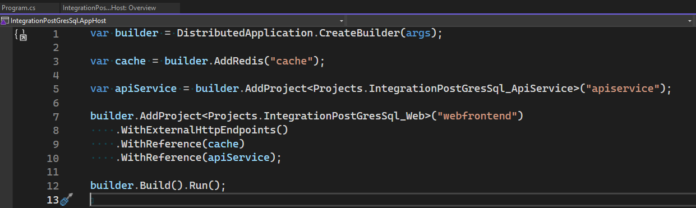Click line number 12 in the gutter
696x208 pixels.
point(53,186)
